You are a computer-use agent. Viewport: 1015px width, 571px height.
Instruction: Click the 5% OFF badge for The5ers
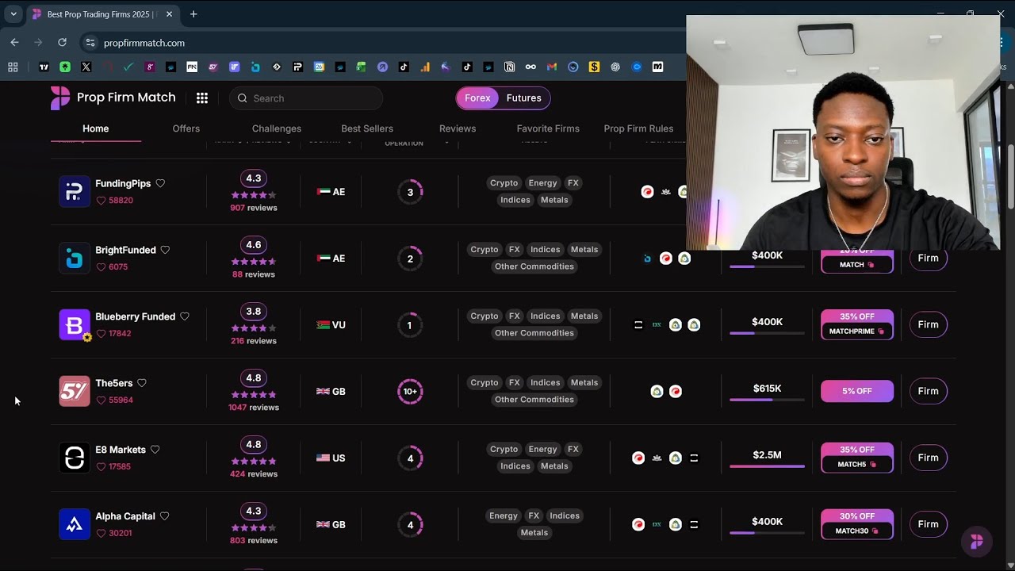click(x=857, y=391)
